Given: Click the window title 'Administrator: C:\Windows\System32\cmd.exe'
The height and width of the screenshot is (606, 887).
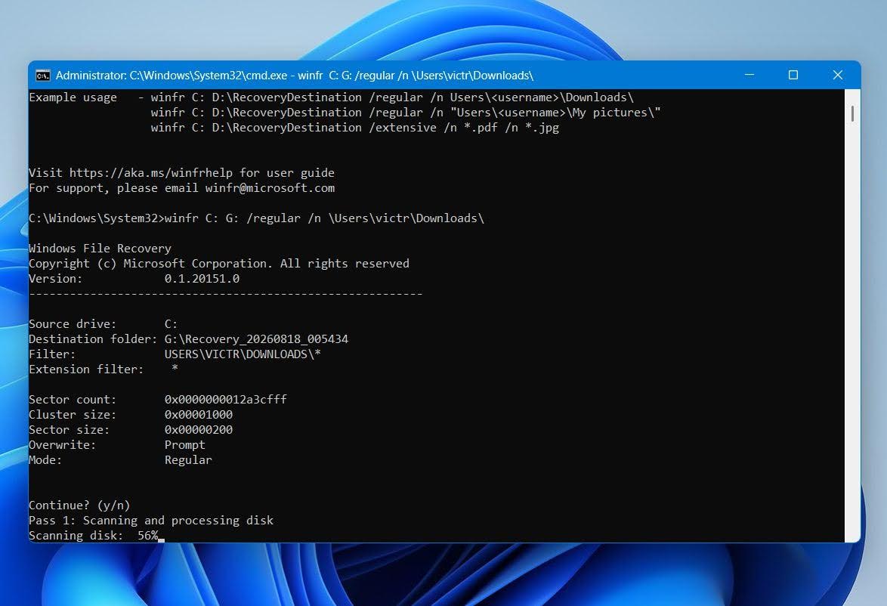Looking at the screenshot, I should pyautogui.click(x=172, y=76).
